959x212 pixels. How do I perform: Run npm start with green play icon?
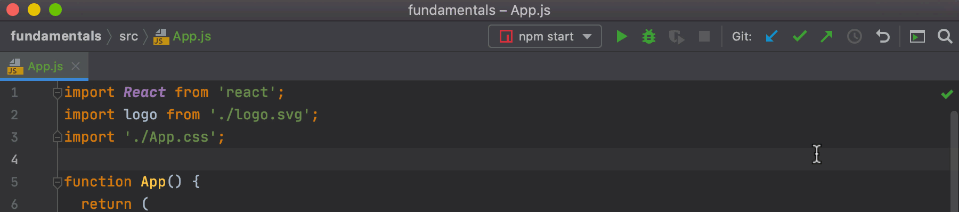[621, 36]
